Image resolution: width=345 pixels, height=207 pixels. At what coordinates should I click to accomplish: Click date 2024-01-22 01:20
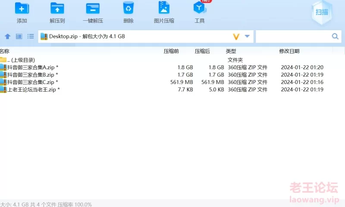click(x=302, y=68)
